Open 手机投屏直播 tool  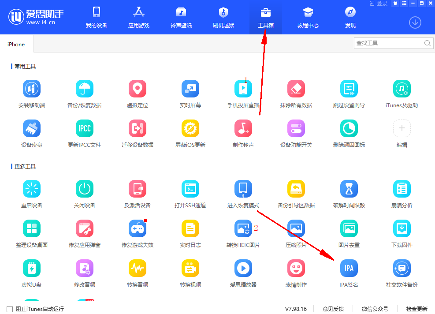pos(243,89)
